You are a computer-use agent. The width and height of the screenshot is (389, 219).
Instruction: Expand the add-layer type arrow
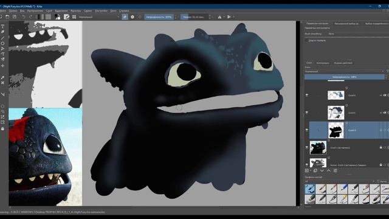(311, 170)
